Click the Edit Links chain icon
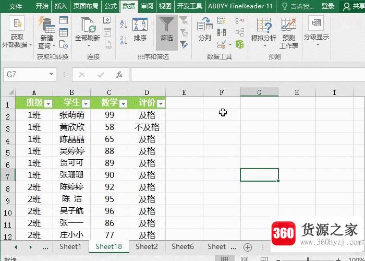Viewport: 365px width, 261px height. pos(107,44)
